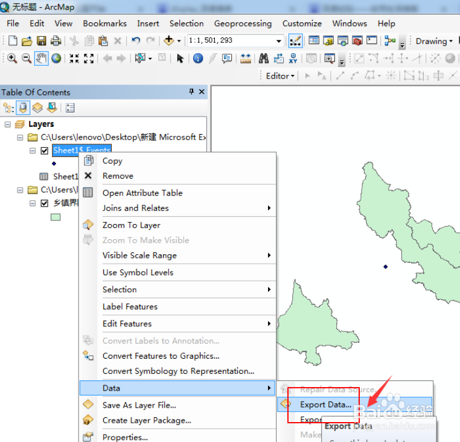Viewport: 460px width, 442px height.
Task: Save the map with the floppy disk icon
Action: (x=42, y=40)
